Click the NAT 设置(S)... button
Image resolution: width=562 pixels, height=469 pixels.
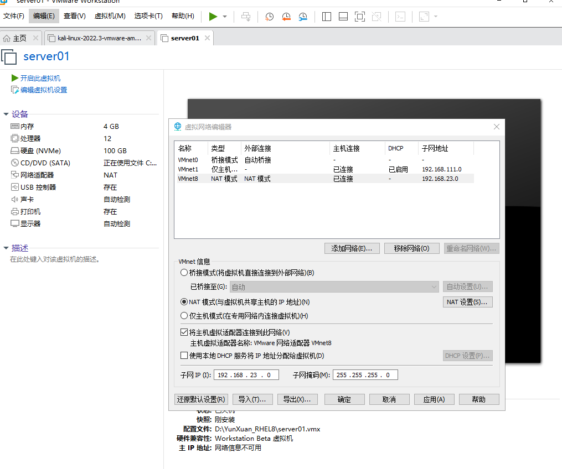pos(468,302)
